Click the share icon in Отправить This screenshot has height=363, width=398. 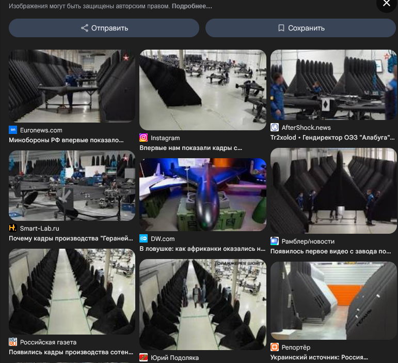85,28
